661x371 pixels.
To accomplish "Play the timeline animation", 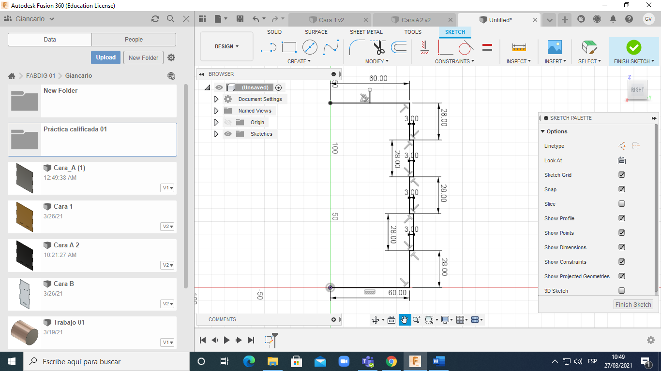I will (226, 340).
